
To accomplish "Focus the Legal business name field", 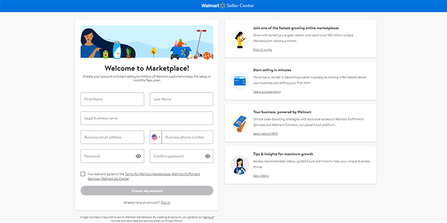I will tap(147, 118).
